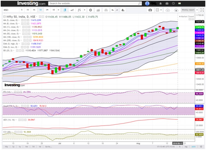Toggle fullscreen mode icon
Viewport: 206px width, 150px height.
[x=202, y=10]
